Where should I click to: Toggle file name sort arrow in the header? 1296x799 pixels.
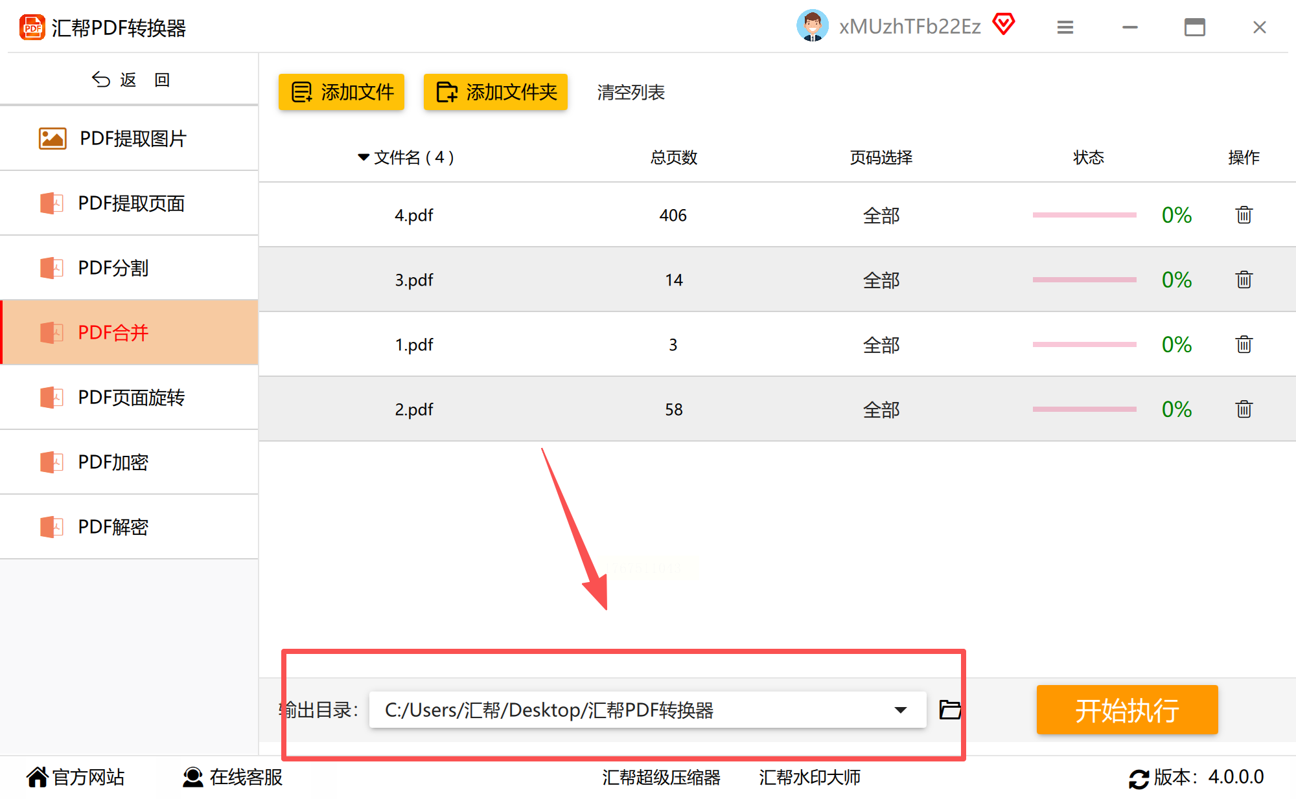(x=364, y=157)
